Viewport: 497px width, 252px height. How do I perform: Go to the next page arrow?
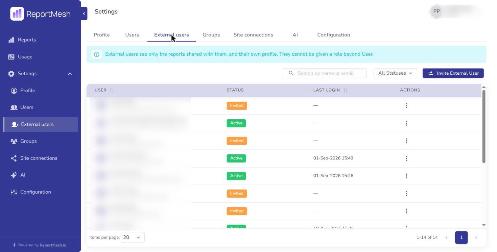tap(476, 237)
